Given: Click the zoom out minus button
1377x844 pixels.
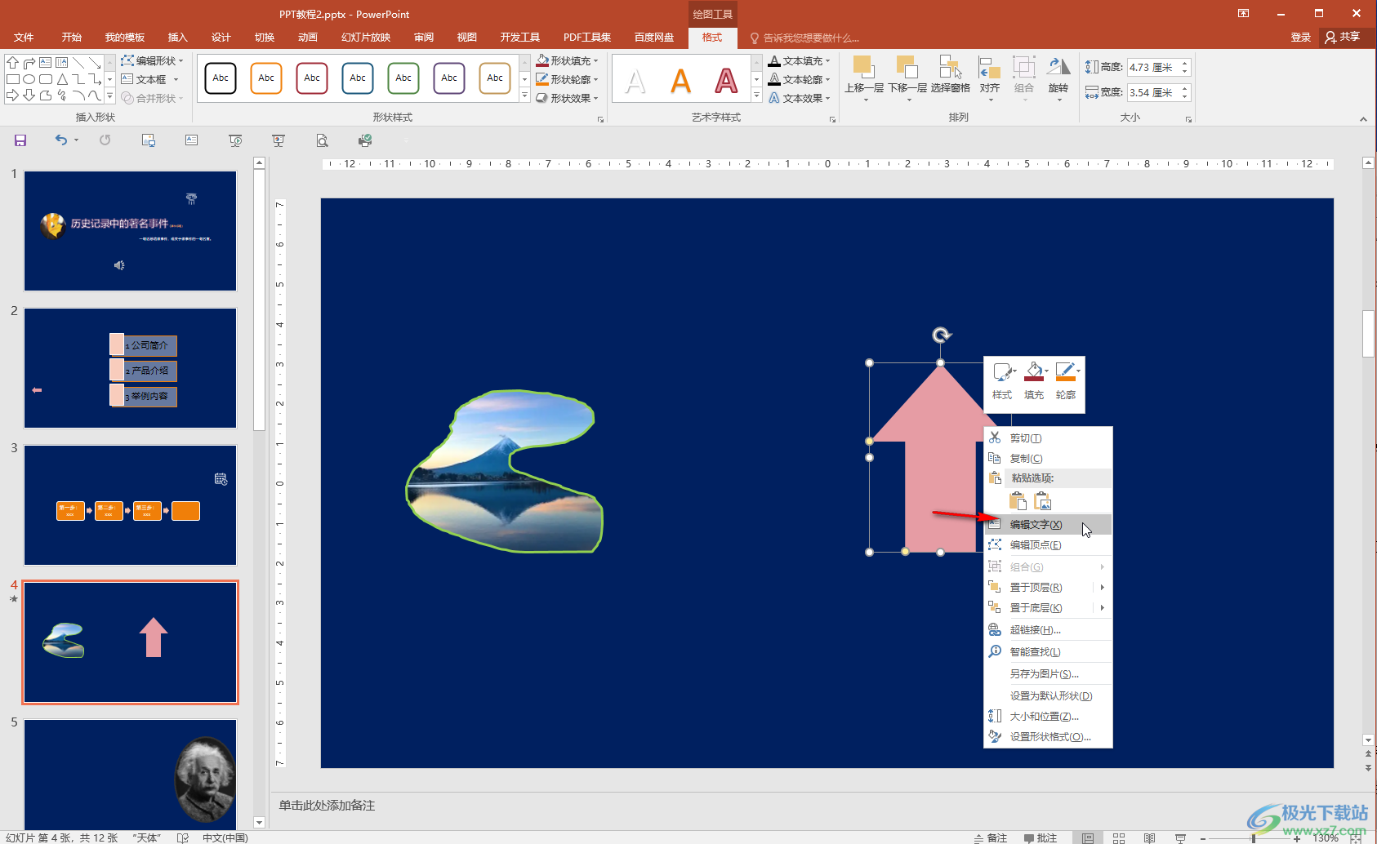Looking at the screenshot, I should tap(1203, 838).
